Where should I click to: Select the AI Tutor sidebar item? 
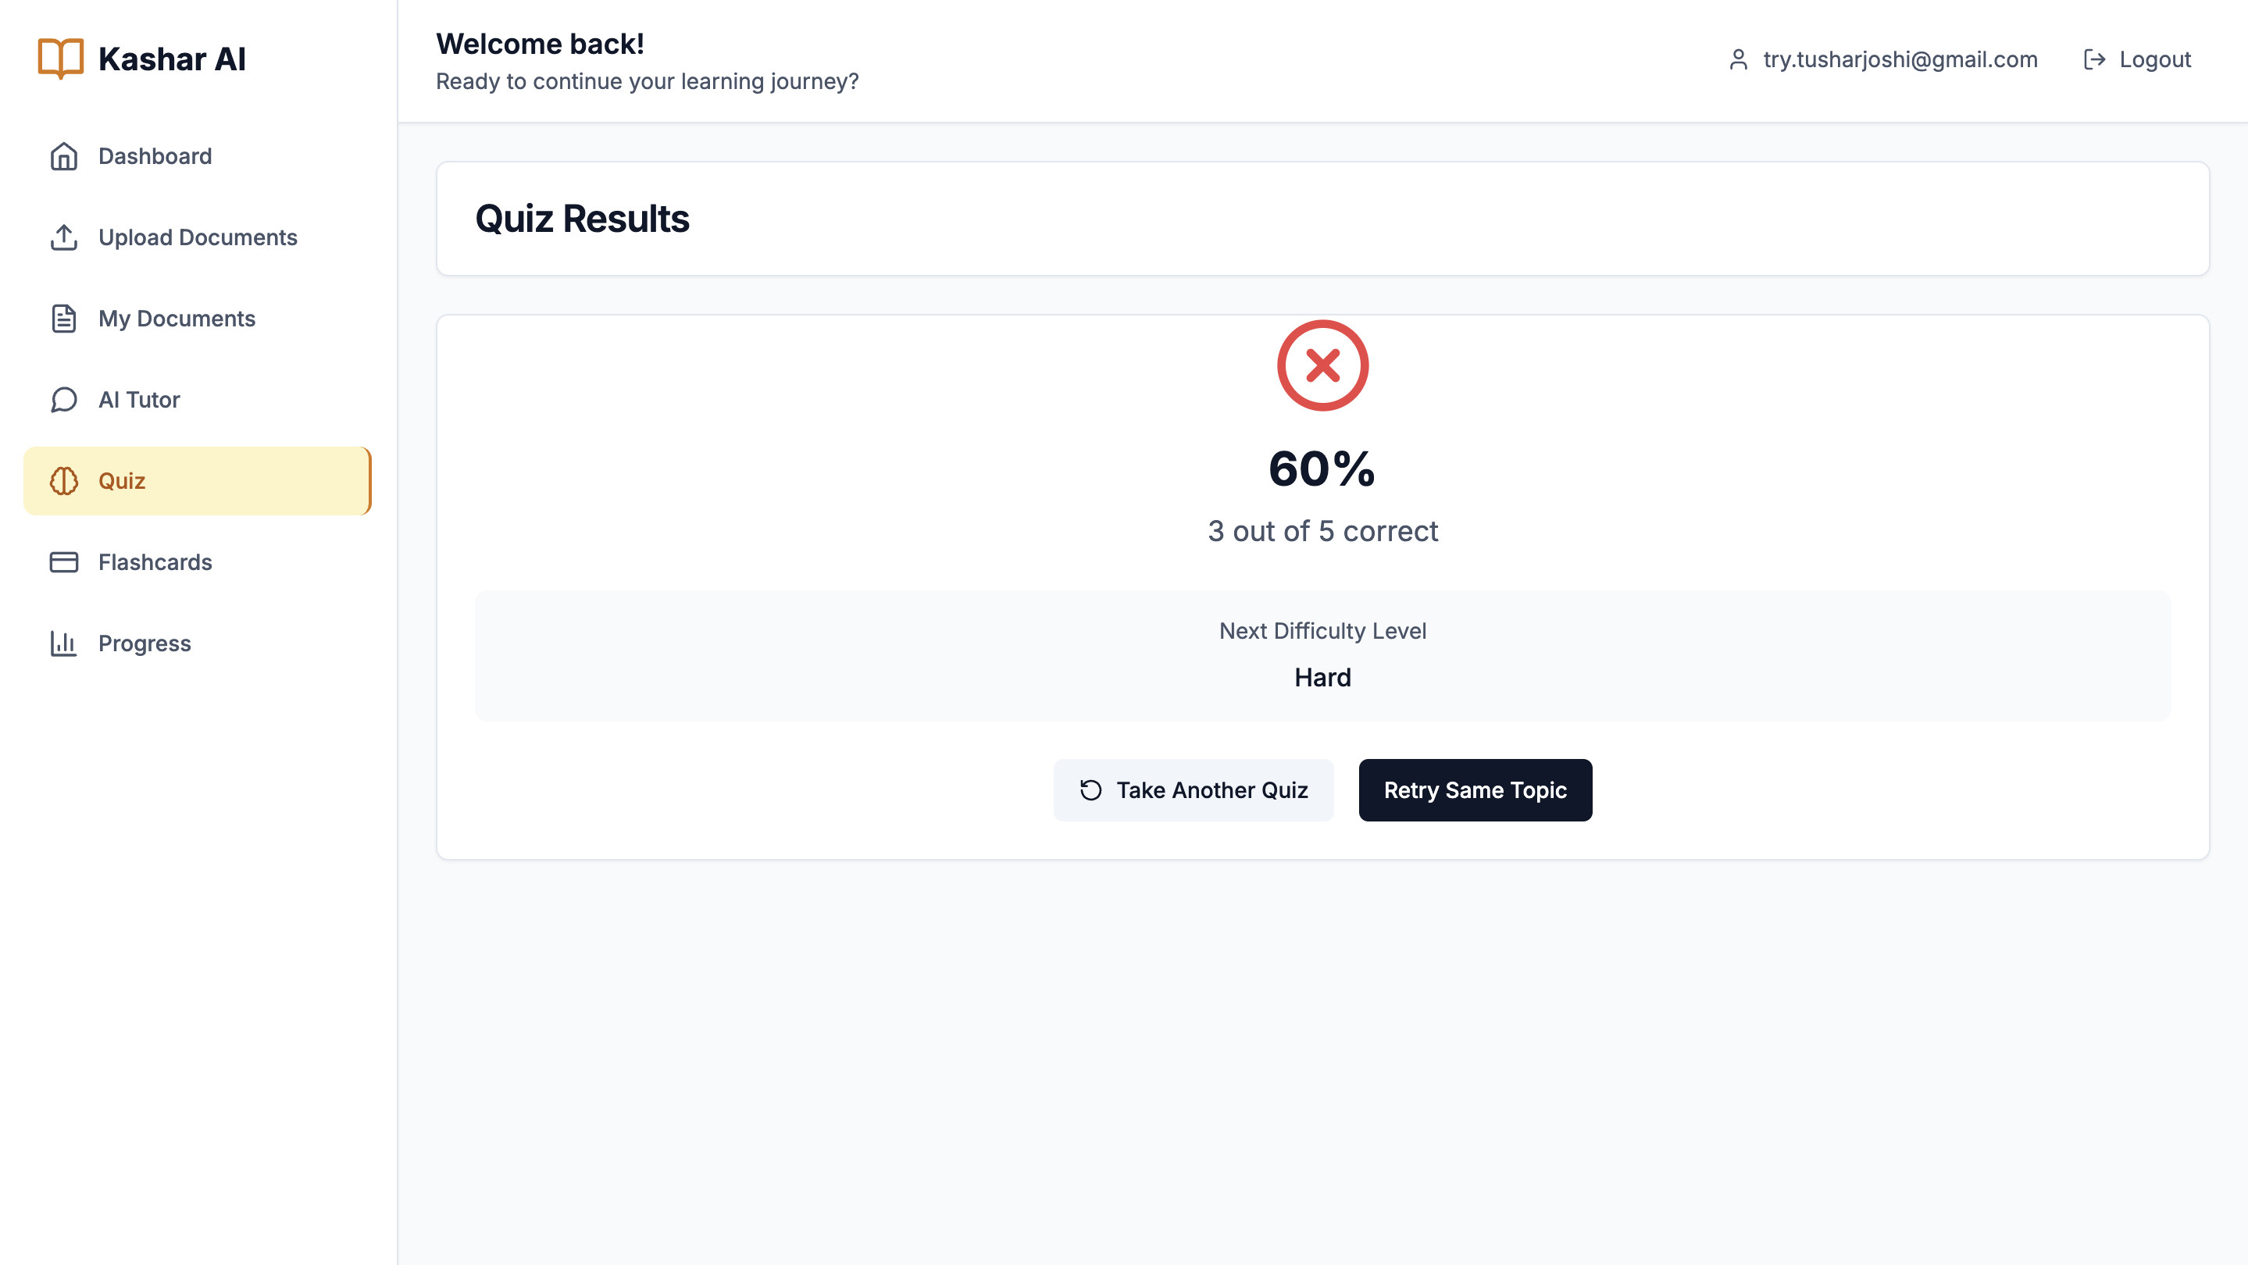[x=197, y=400]
